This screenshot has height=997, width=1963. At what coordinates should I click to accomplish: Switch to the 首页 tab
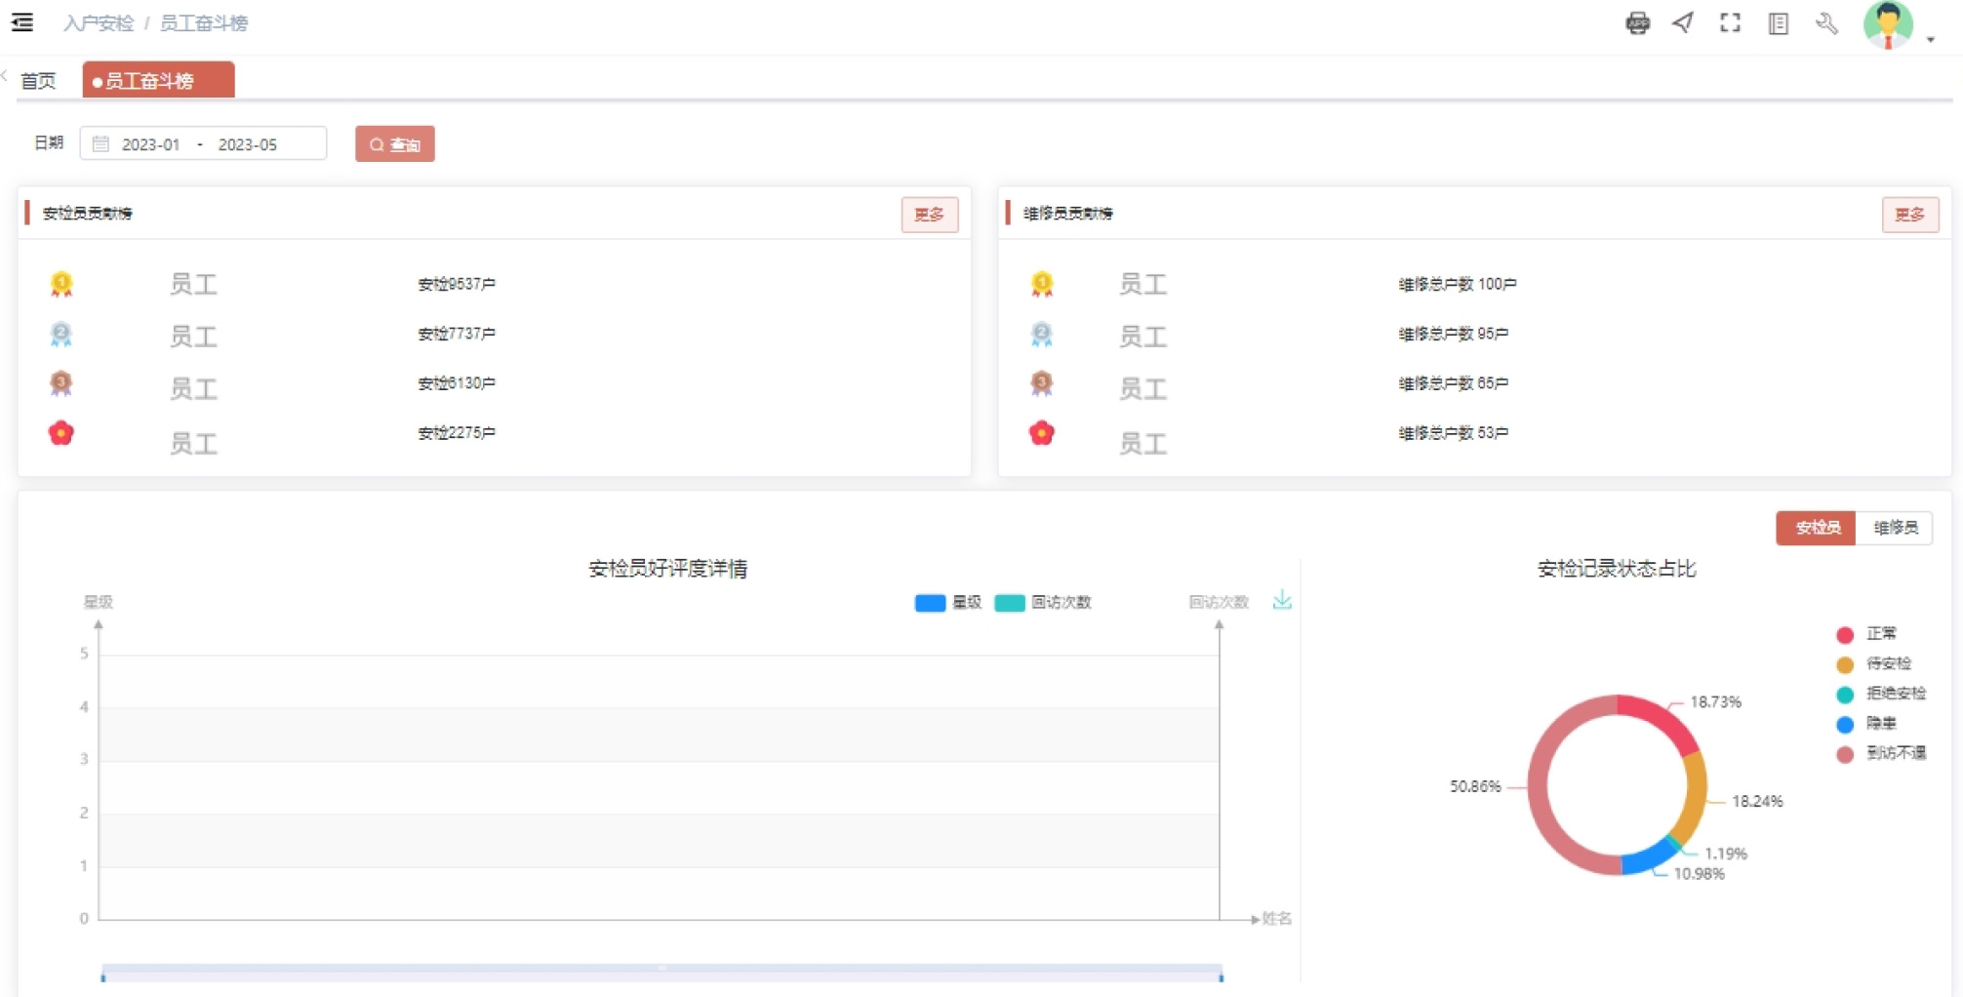coord(39,81)
